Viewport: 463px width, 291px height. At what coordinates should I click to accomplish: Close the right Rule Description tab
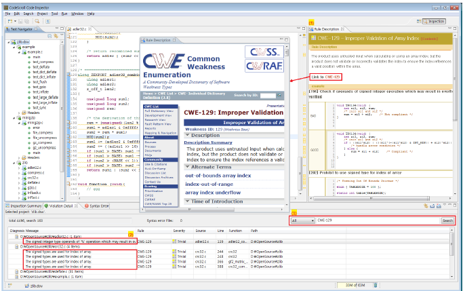click(342, 29)
